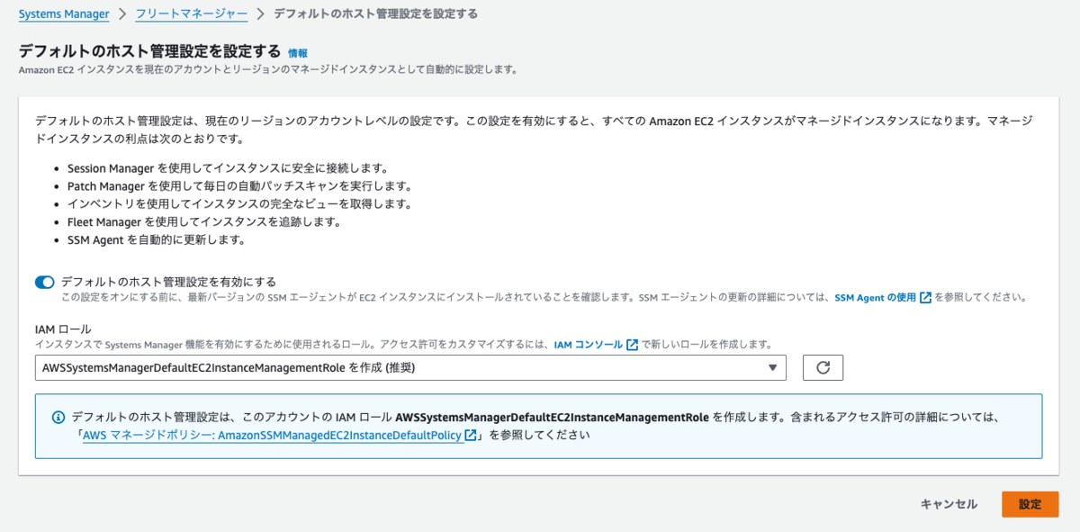Open the IAM コンソール link
The image size is (1080, 532).
pos(588,345)
